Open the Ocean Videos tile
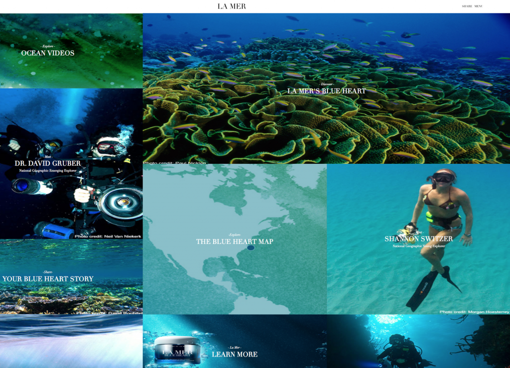The height and width of the screenshot is (368, 510). pos(48,53)
